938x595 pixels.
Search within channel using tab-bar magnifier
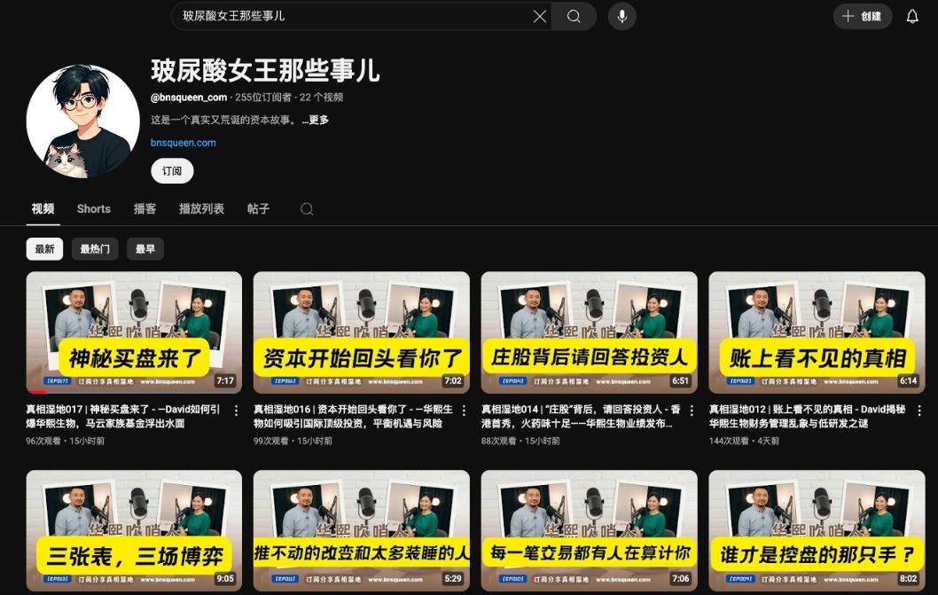(307, 209)
